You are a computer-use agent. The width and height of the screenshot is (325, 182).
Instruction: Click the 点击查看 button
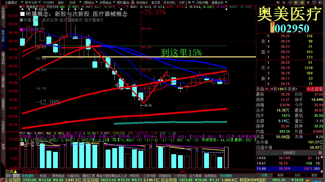[x=314, y=89]
